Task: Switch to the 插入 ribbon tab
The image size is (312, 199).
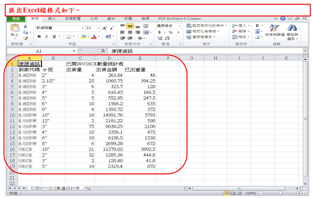Action: point(52,19)
